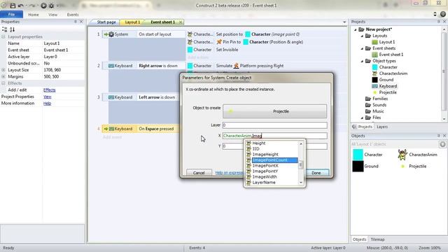The image size is (448, 252).
Task: Close the Event sheet 1 tab
Action: click(181, 22)
